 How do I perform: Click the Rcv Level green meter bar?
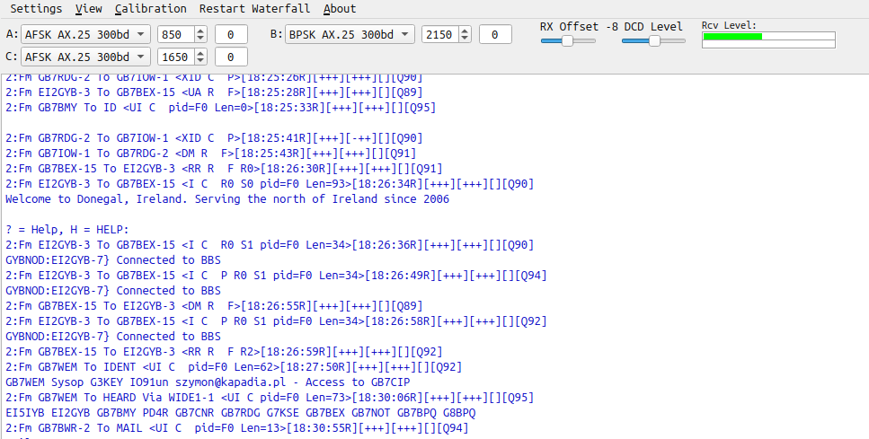click(x=732, y=37)
